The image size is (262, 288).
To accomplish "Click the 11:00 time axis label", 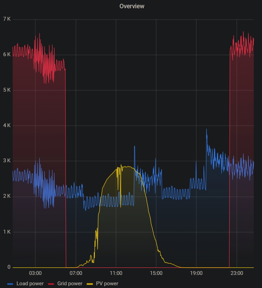I will point(116,273).
